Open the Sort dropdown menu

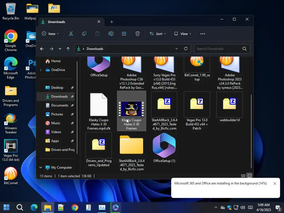point(158,34)
